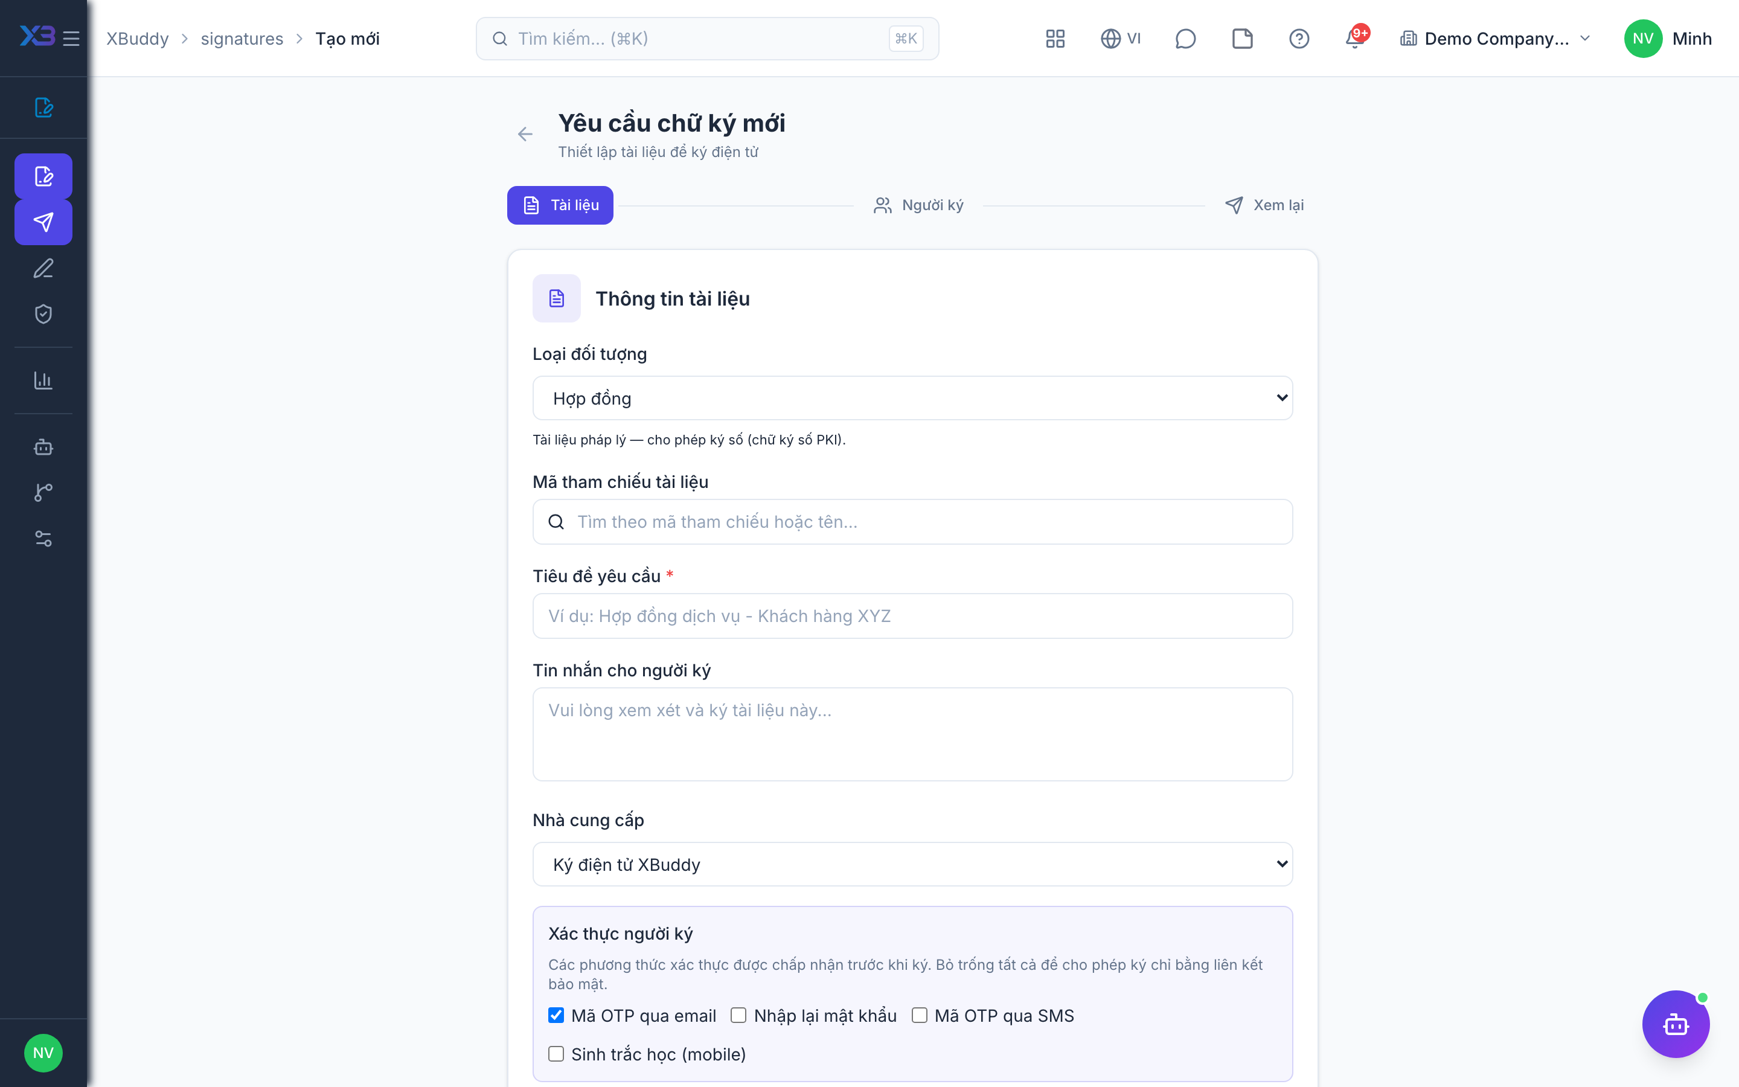Change language via VI selector
1739x1087 pixels.
click(x=1120, y=39)
